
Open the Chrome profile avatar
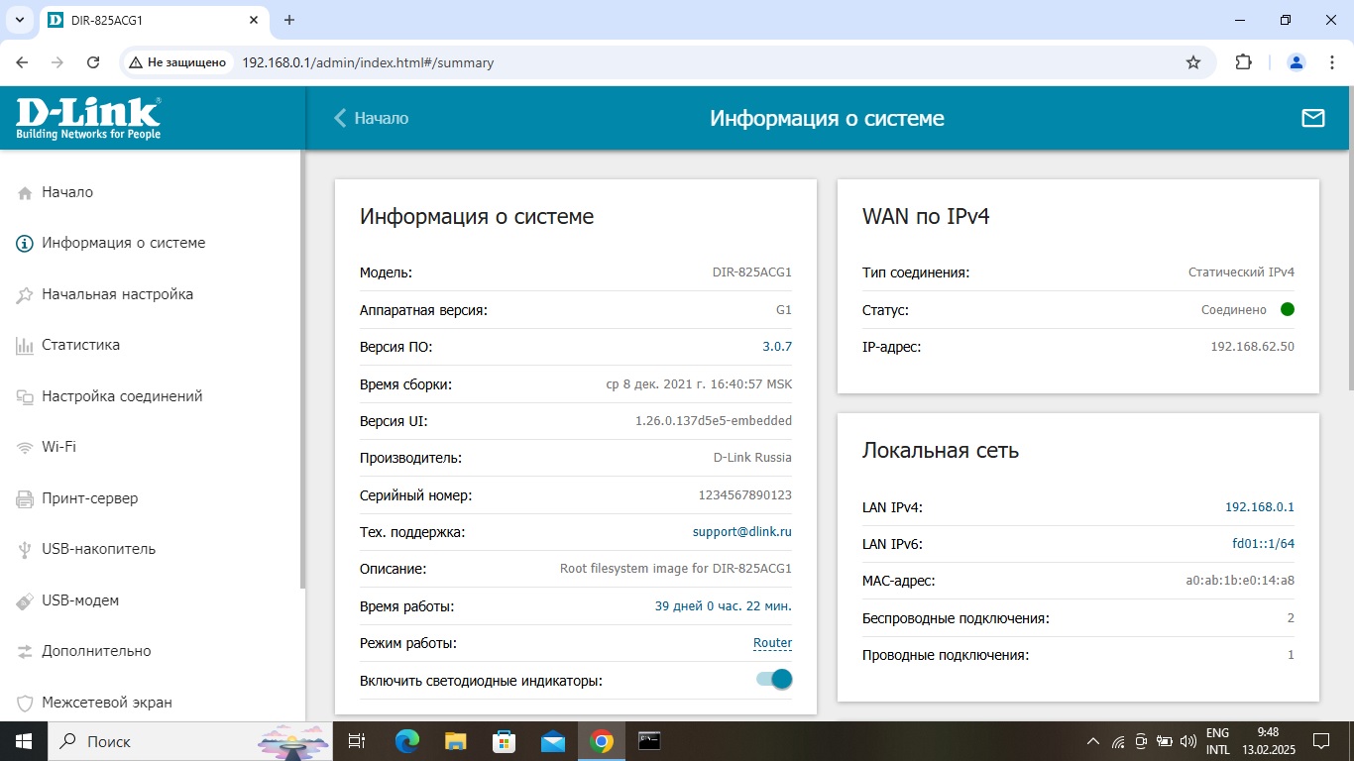click(1297, 62)
